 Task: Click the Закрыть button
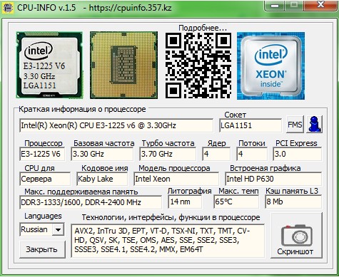[42, 249]
